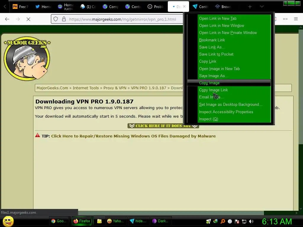Click the 6:13 AM clock
Image resolution: width=303 pixels, height=227 pixels.
(277, 221)
